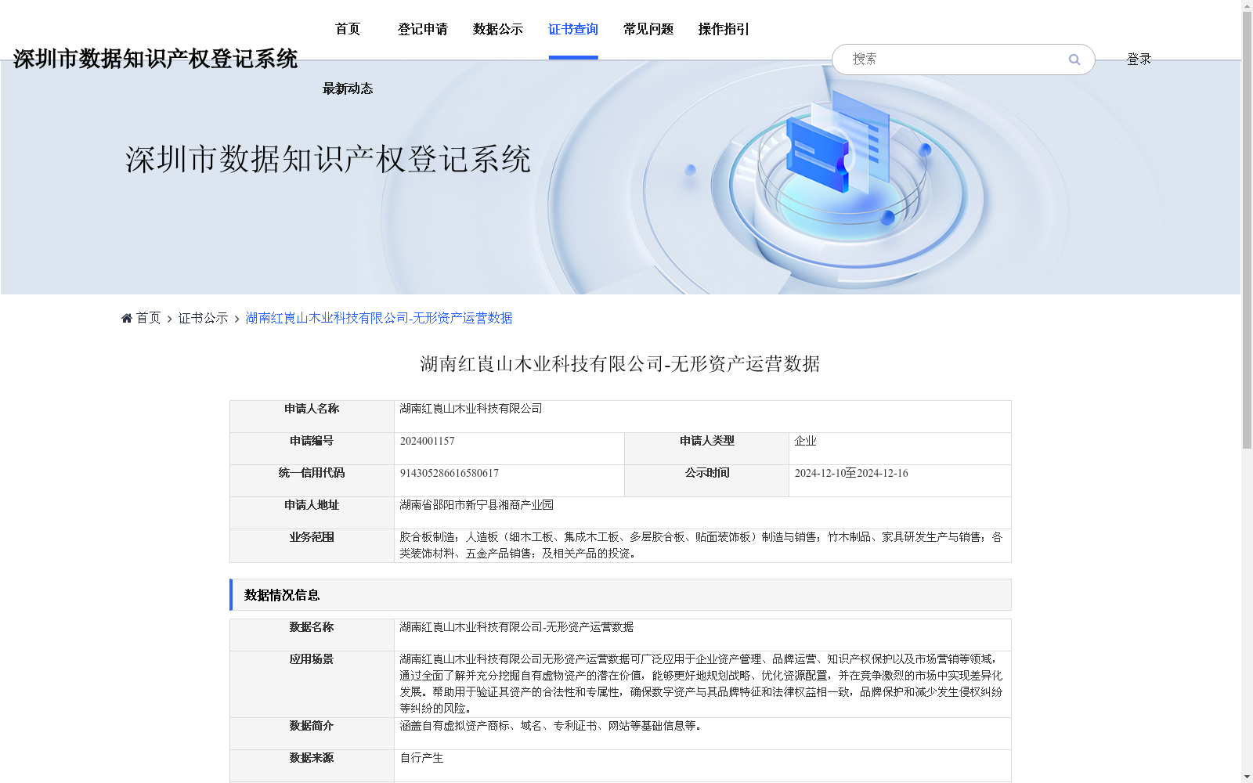Open 常见问题 menu item
The image size is (1253, 783).
pyautogui.click(x=648, y=29)
